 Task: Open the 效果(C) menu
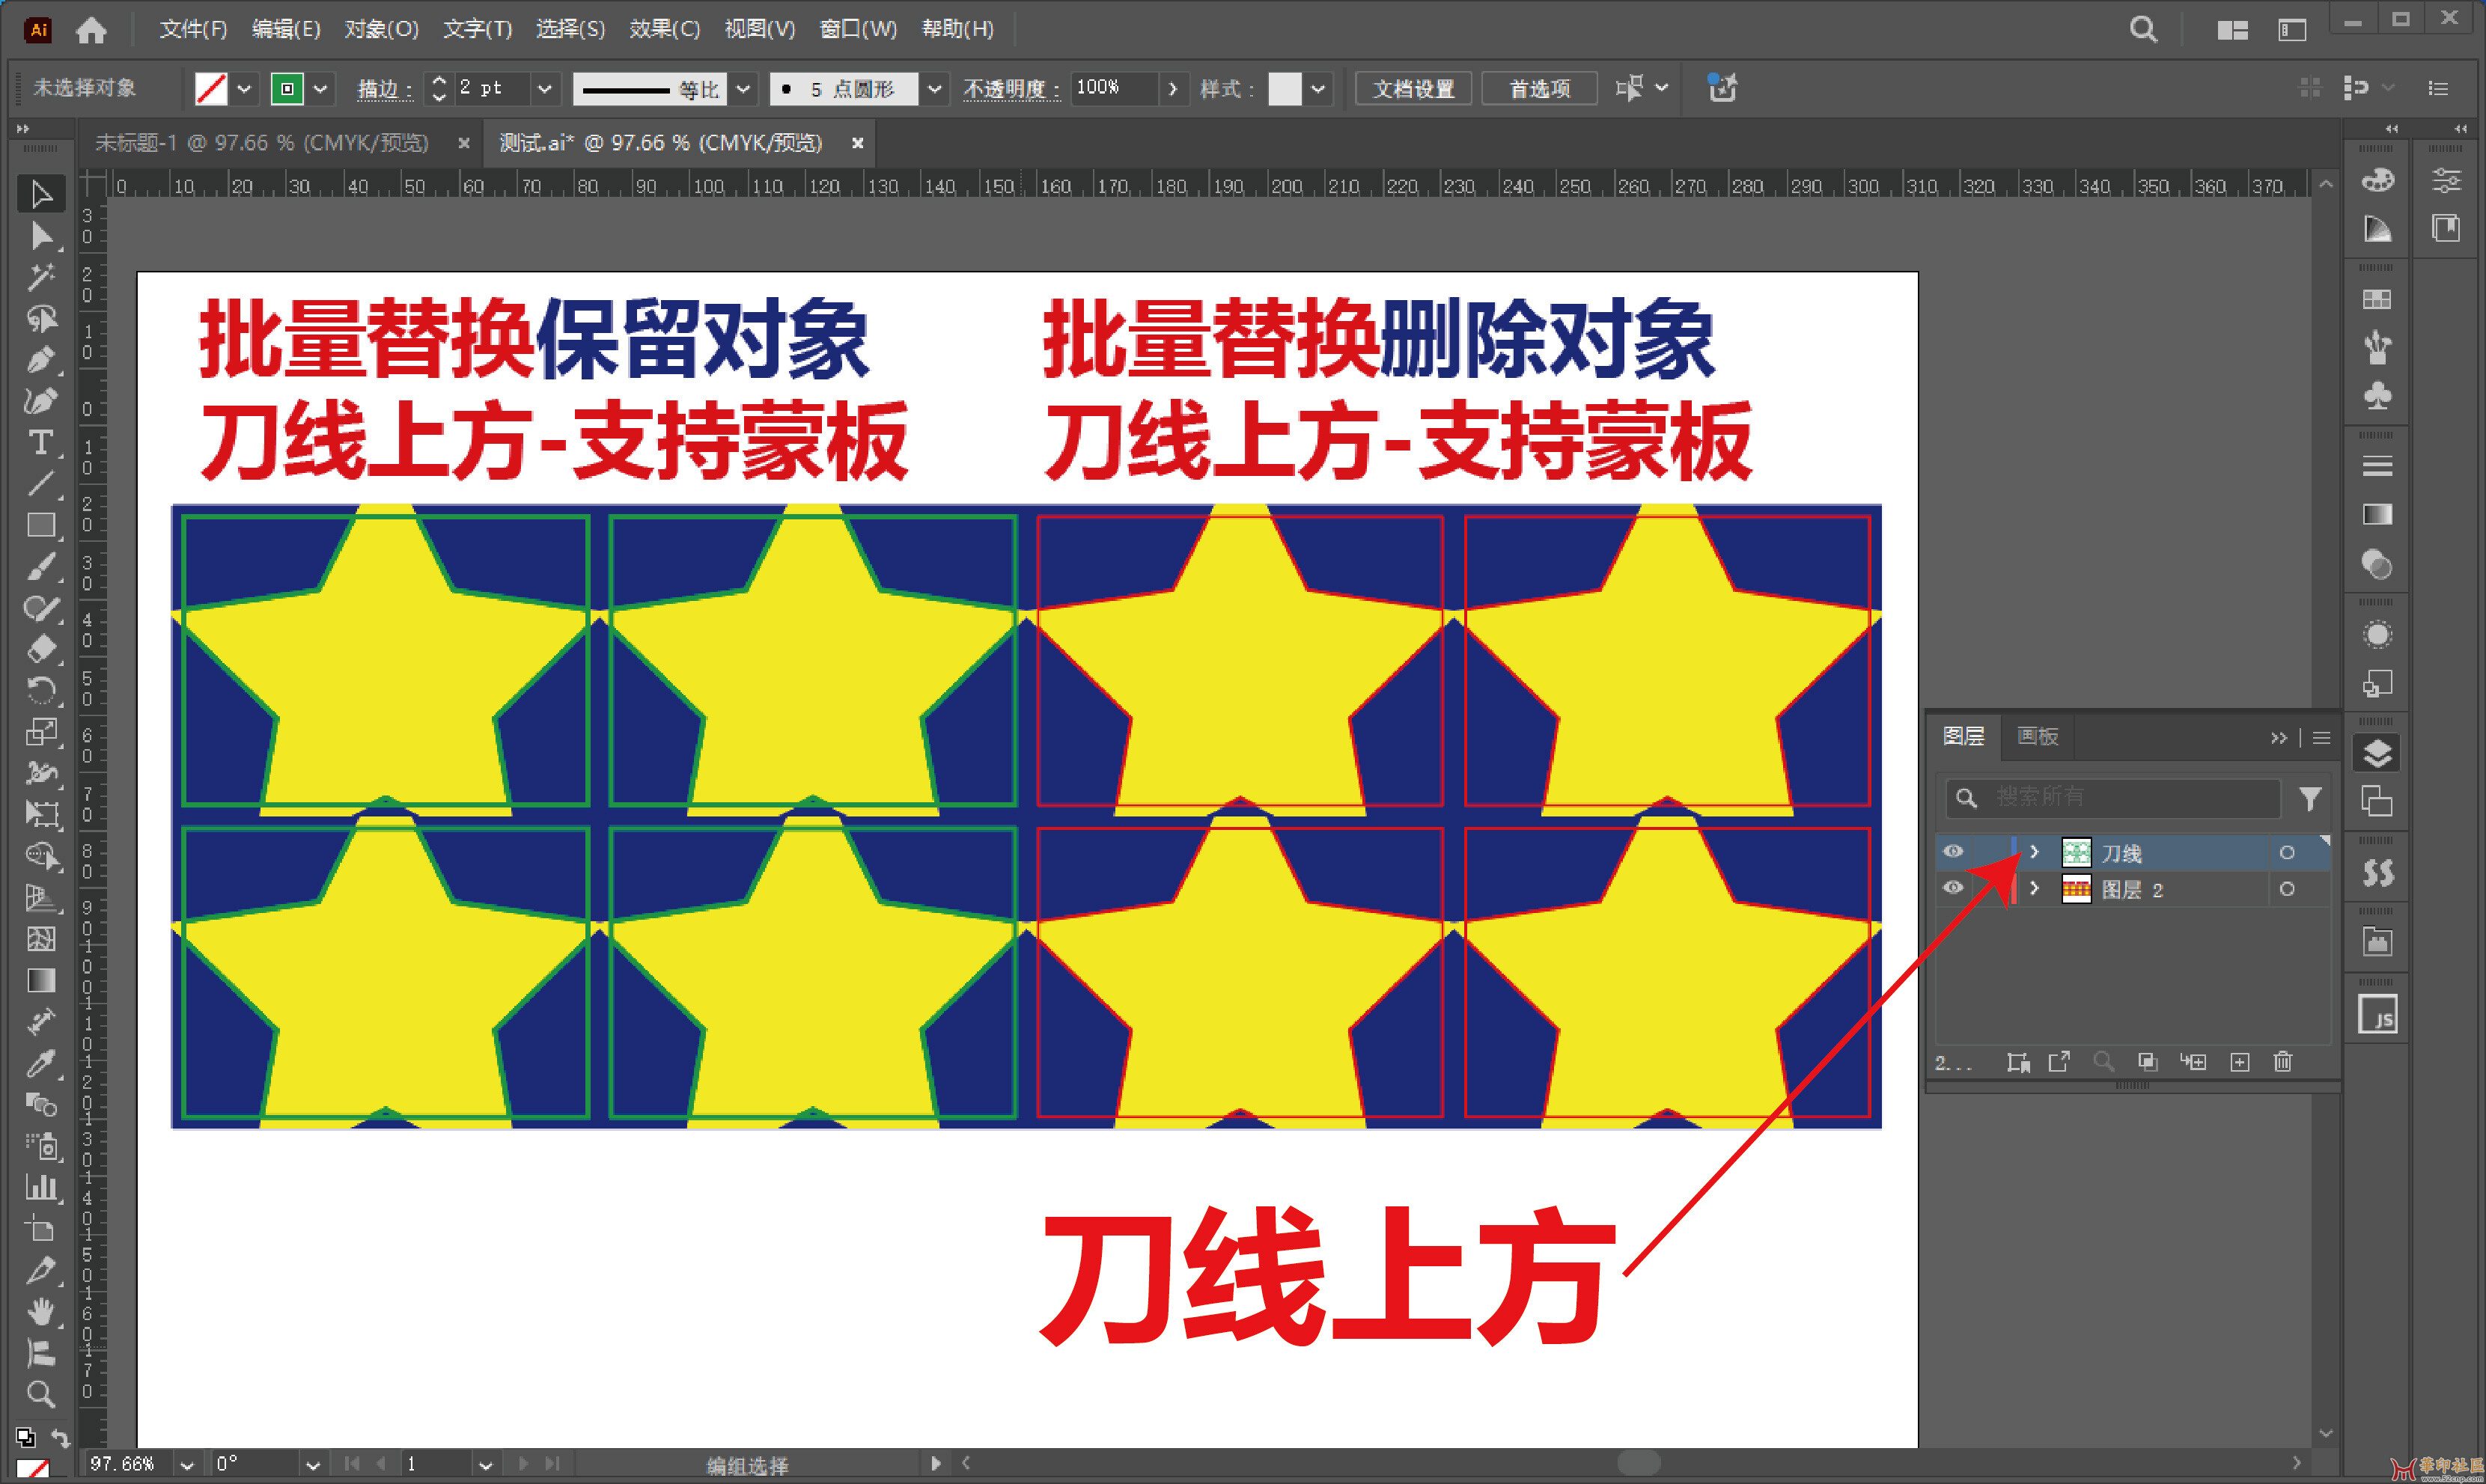(x=664, y=29)
